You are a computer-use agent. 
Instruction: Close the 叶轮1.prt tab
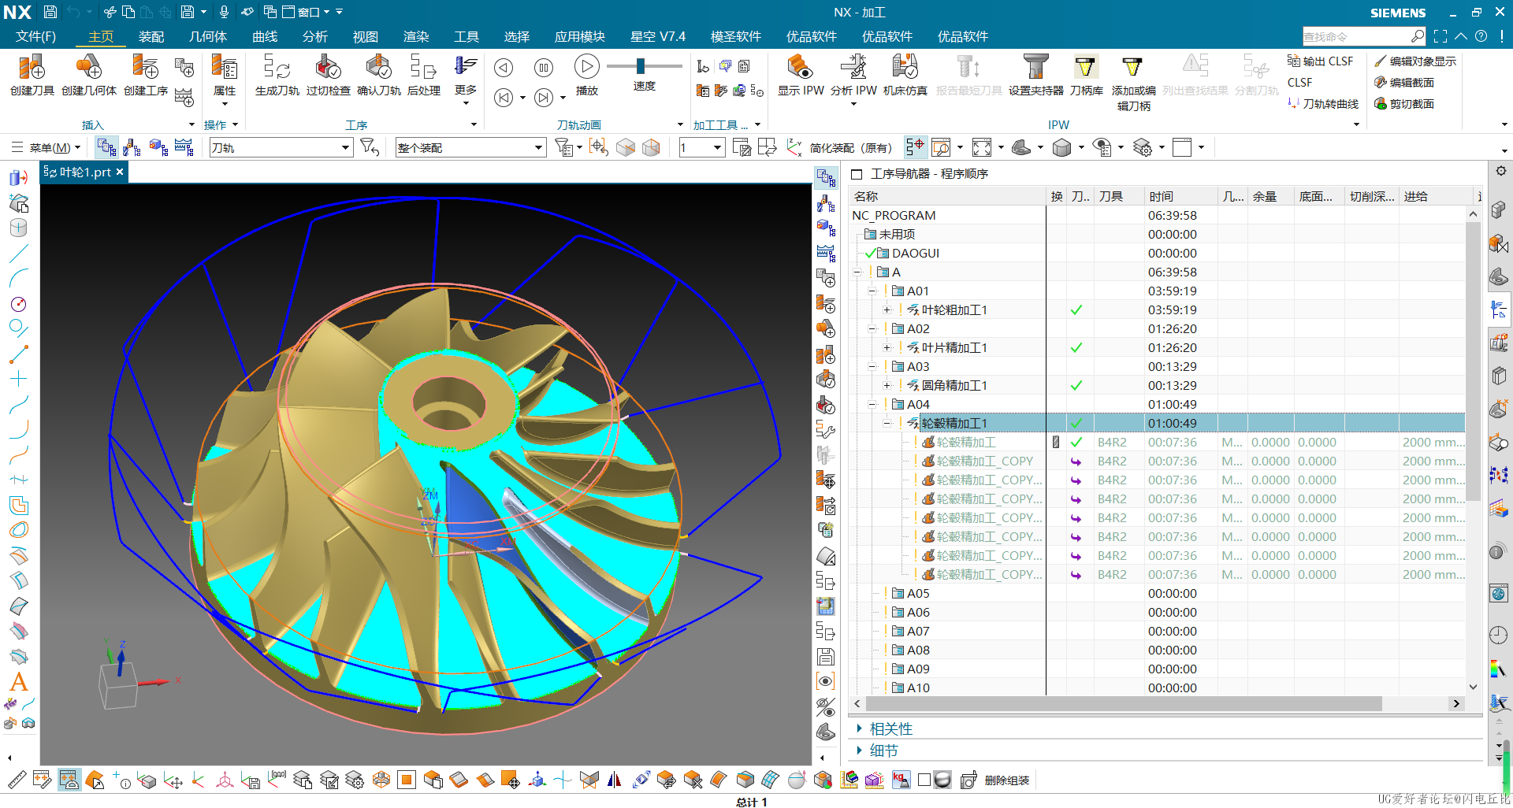pyautogui.click(x=120, y=172)
